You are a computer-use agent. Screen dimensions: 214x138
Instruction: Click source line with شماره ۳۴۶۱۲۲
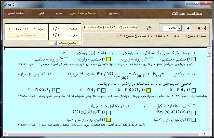[105, 64]
